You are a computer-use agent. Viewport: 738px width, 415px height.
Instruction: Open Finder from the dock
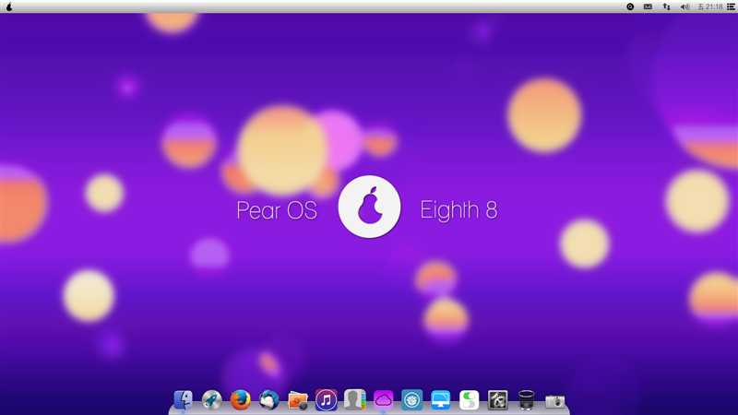pos(183,400)
